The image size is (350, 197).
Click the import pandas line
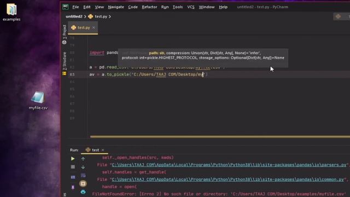pos(104,53)
